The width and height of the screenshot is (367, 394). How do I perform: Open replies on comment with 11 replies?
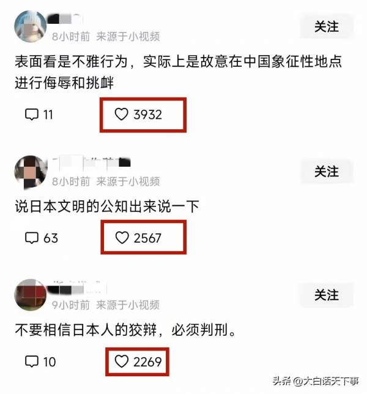tap(39, 115)
